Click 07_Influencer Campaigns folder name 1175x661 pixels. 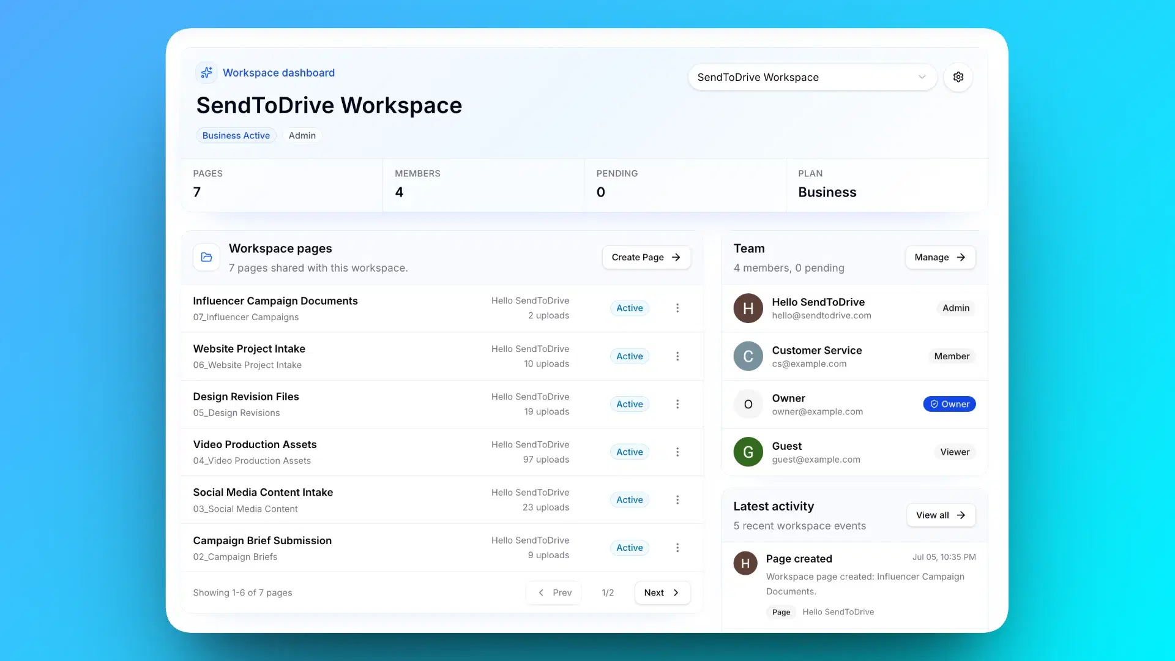pyautogui.click(x=246, y=317)
